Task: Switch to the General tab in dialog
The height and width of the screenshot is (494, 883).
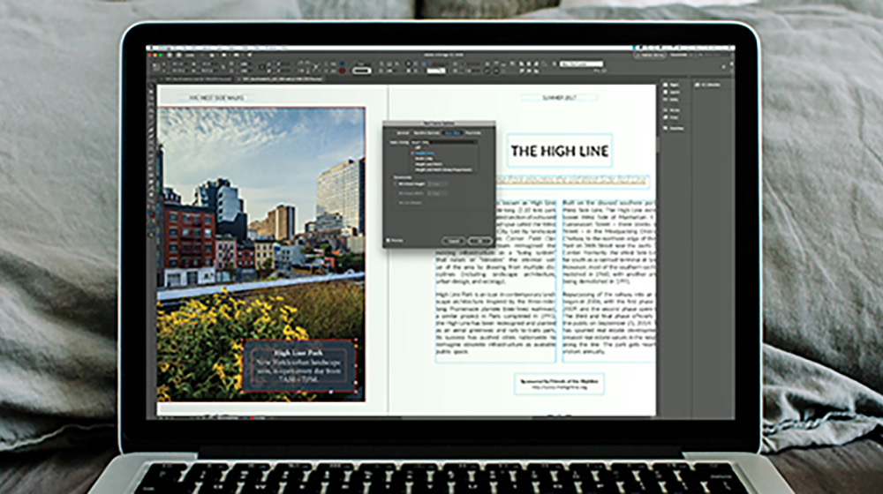Action: 403,133
